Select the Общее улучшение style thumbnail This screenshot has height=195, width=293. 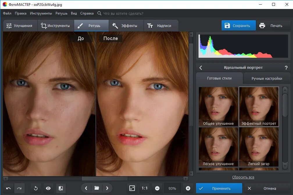pos(218,106)
